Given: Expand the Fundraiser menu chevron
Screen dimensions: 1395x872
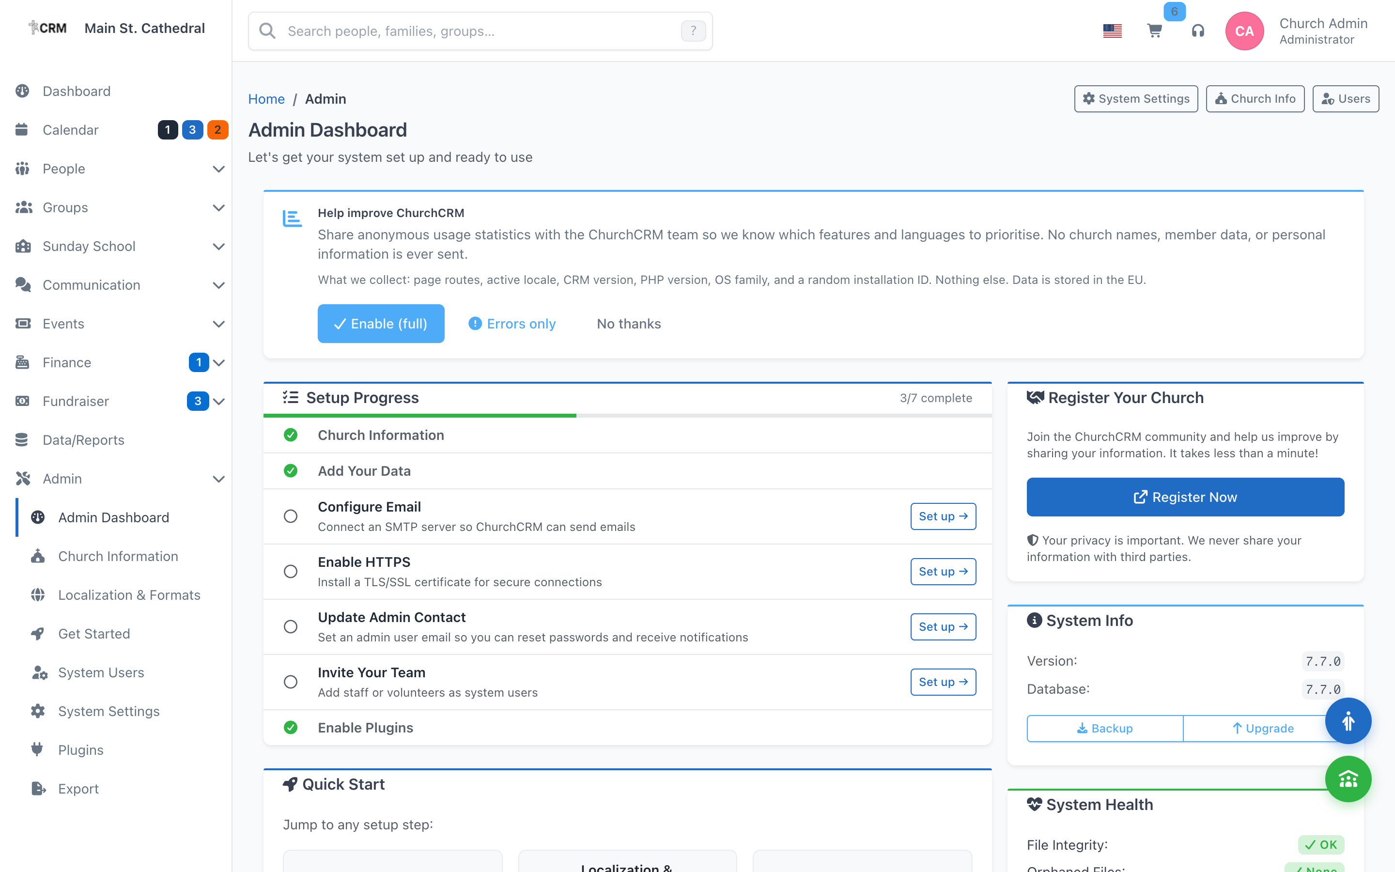Looking at the screenshot, I should [x=218, y=402].
